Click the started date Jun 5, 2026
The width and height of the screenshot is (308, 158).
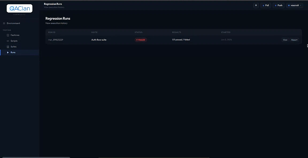[226, 39]
